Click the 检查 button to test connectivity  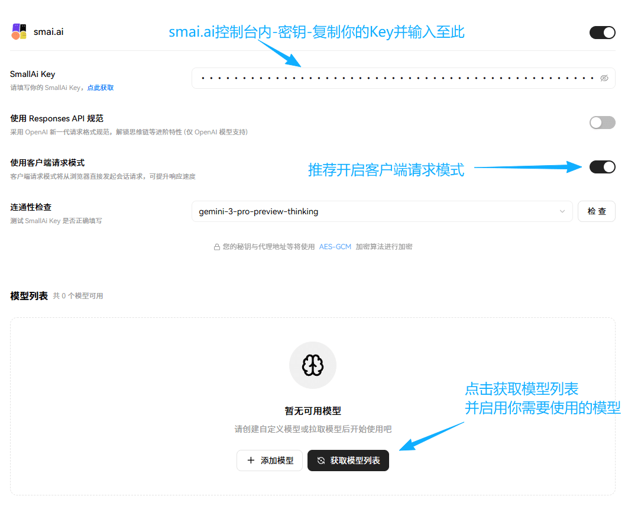596,211
